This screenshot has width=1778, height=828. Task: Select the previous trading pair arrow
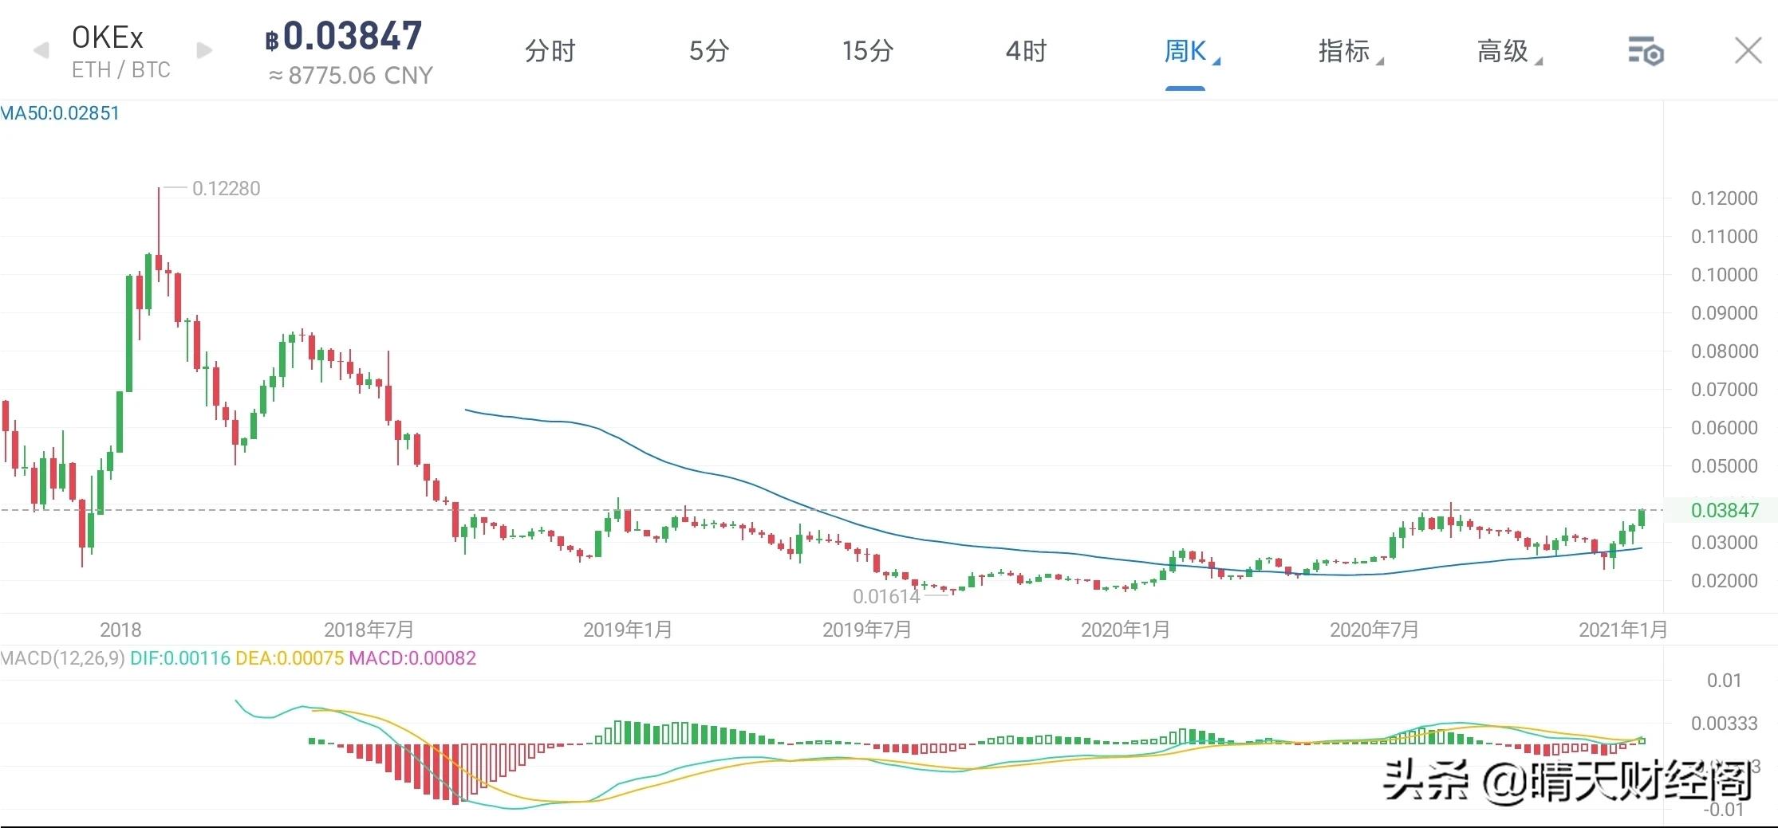tap(39, 49)
